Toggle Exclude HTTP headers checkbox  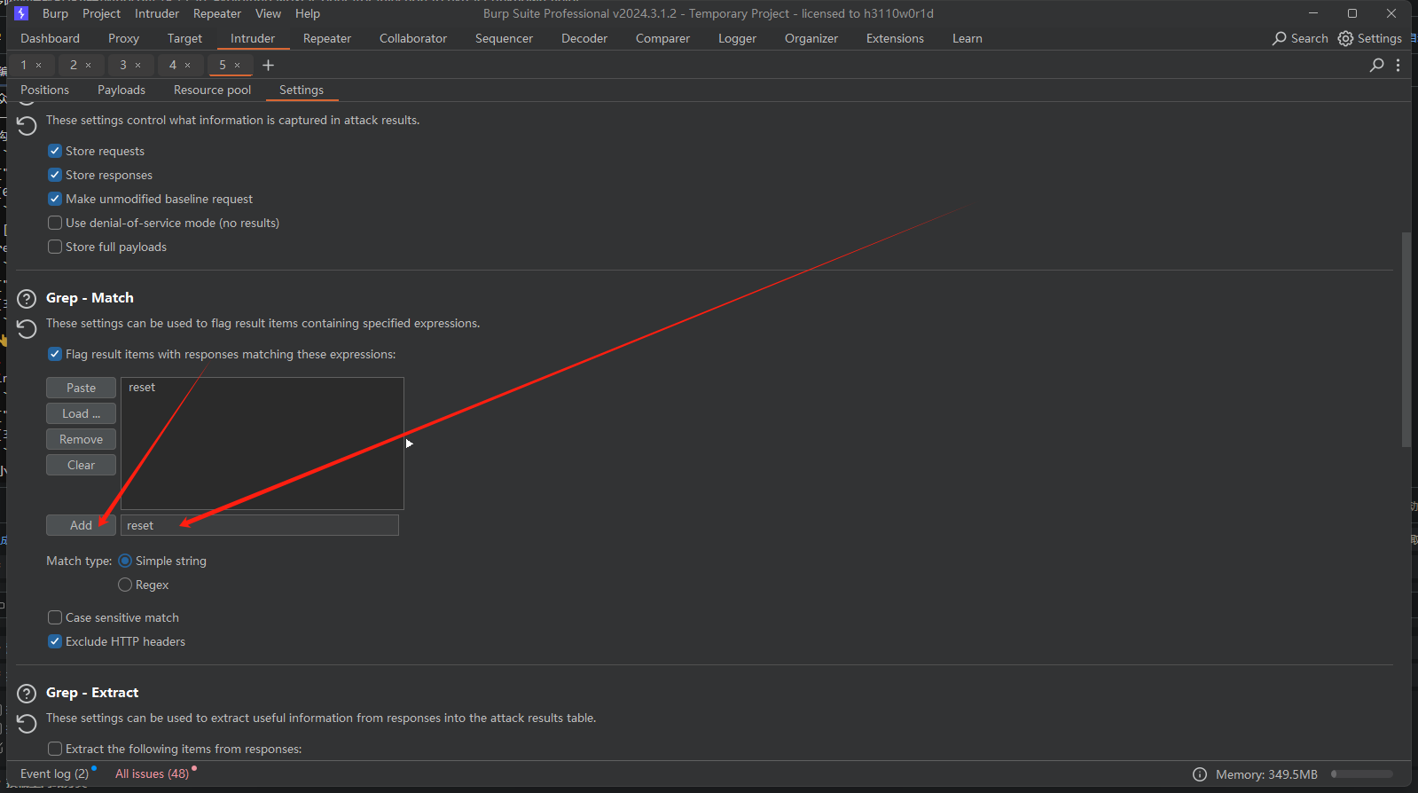tap(55, 641)
